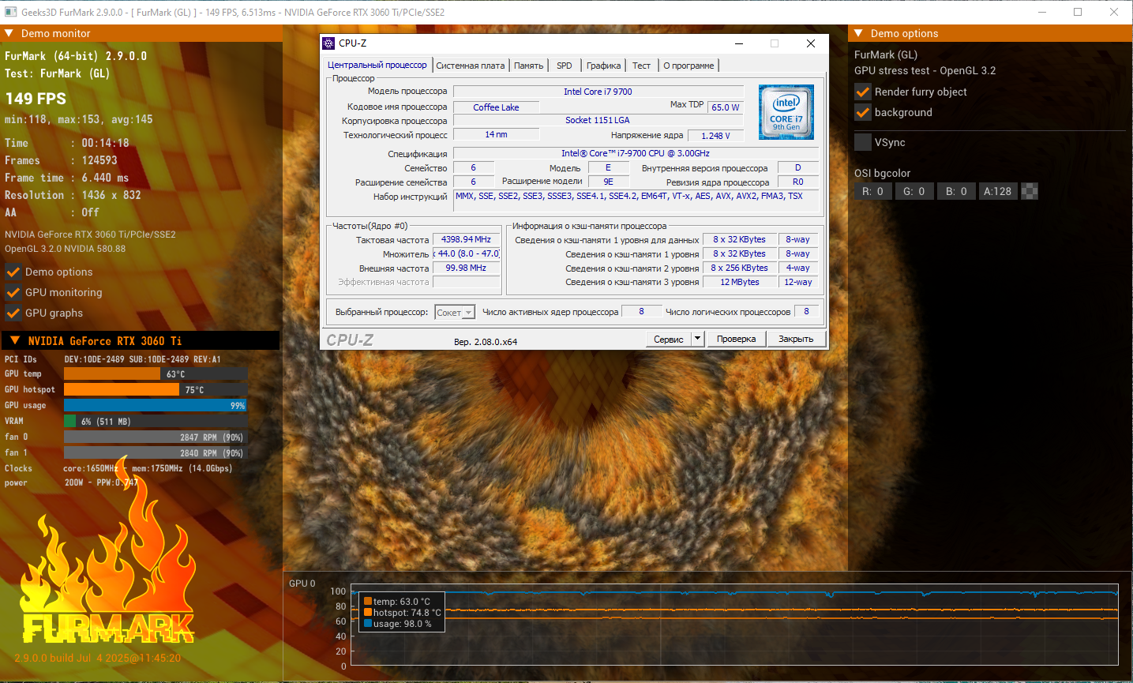The height and width of the screenshot is (683, 1133).
Task: Click the CPU-Z window icon
Action: [x=329, y=43]
